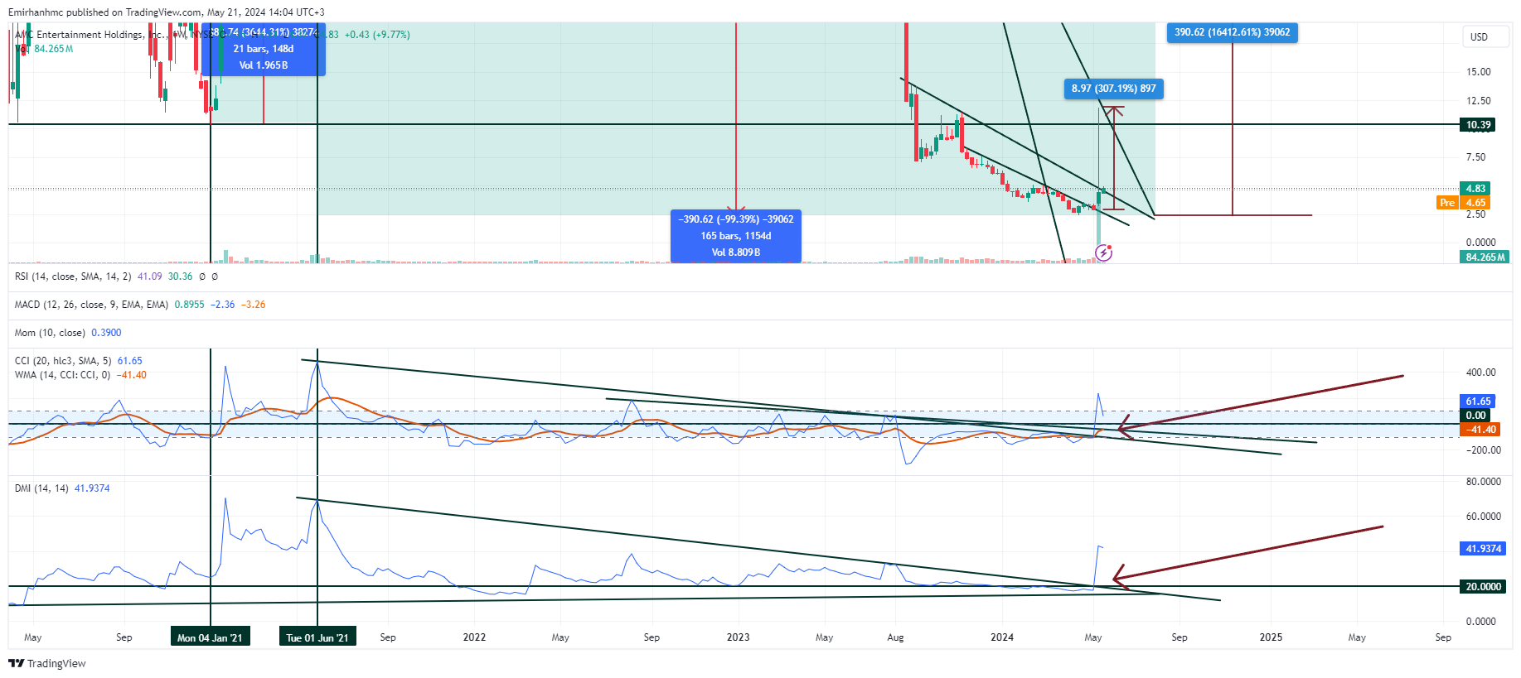Click the Mom value 0.3900
This screenshot has width=1521, height=678.
[106, 333]
